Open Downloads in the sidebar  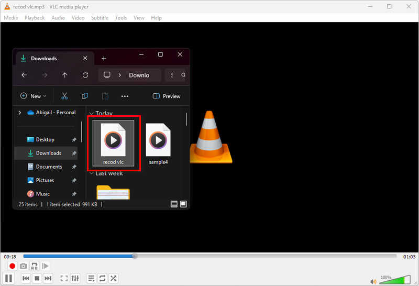(46, 153)
